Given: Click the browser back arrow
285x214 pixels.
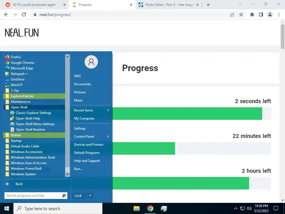Looking at the screenshot, I should click(6, 14).
